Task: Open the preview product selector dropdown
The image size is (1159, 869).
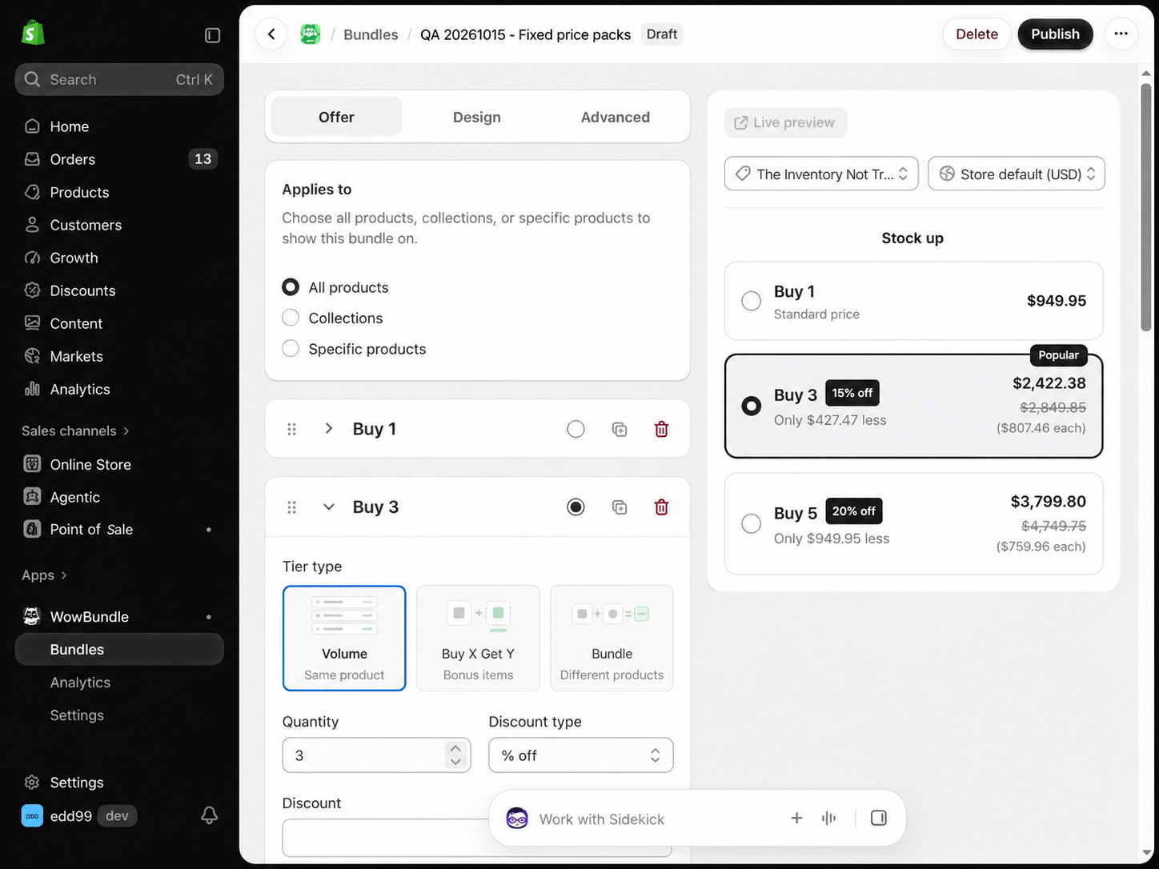Action: 821,174
